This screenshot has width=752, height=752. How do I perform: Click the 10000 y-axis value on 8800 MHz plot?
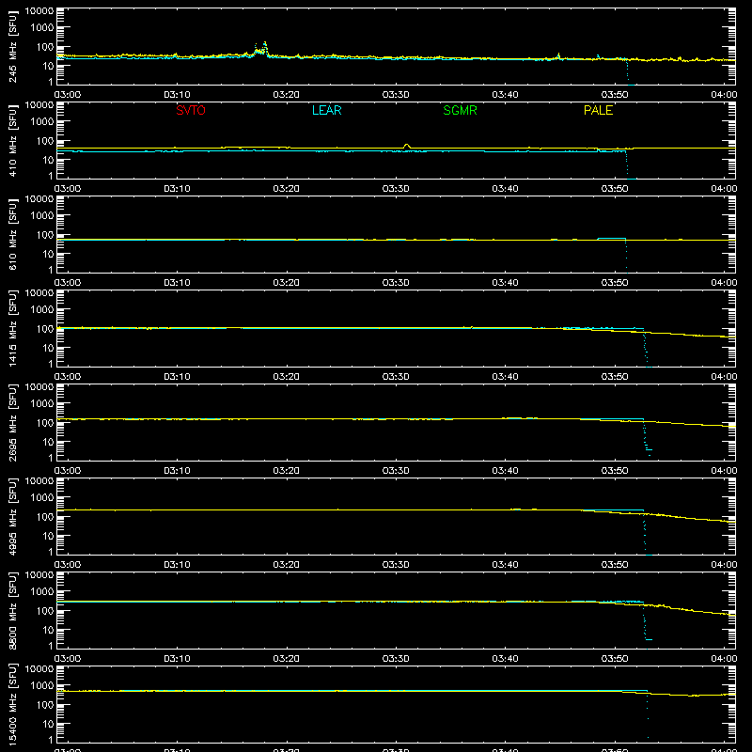39,575
